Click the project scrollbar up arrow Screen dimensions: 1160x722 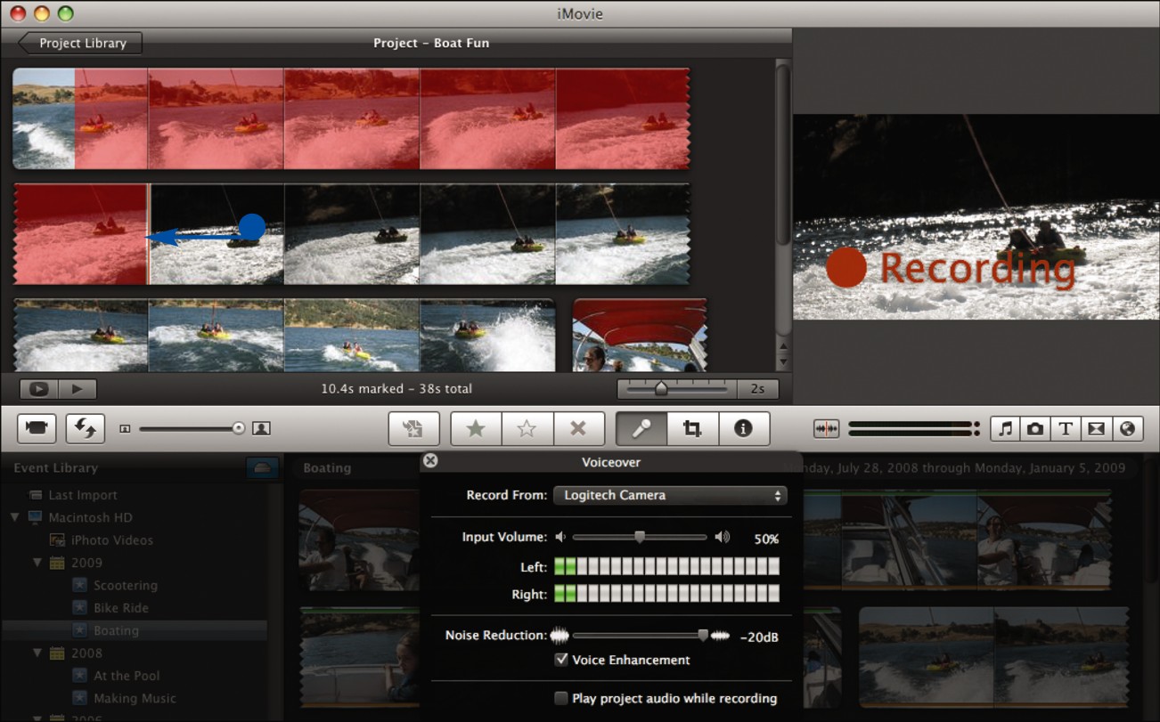(783, 347)
